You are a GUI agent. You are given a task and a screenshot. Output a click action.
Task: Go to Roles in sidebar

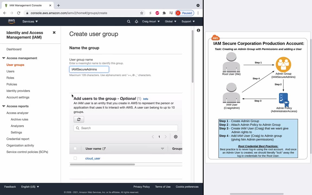10,78
